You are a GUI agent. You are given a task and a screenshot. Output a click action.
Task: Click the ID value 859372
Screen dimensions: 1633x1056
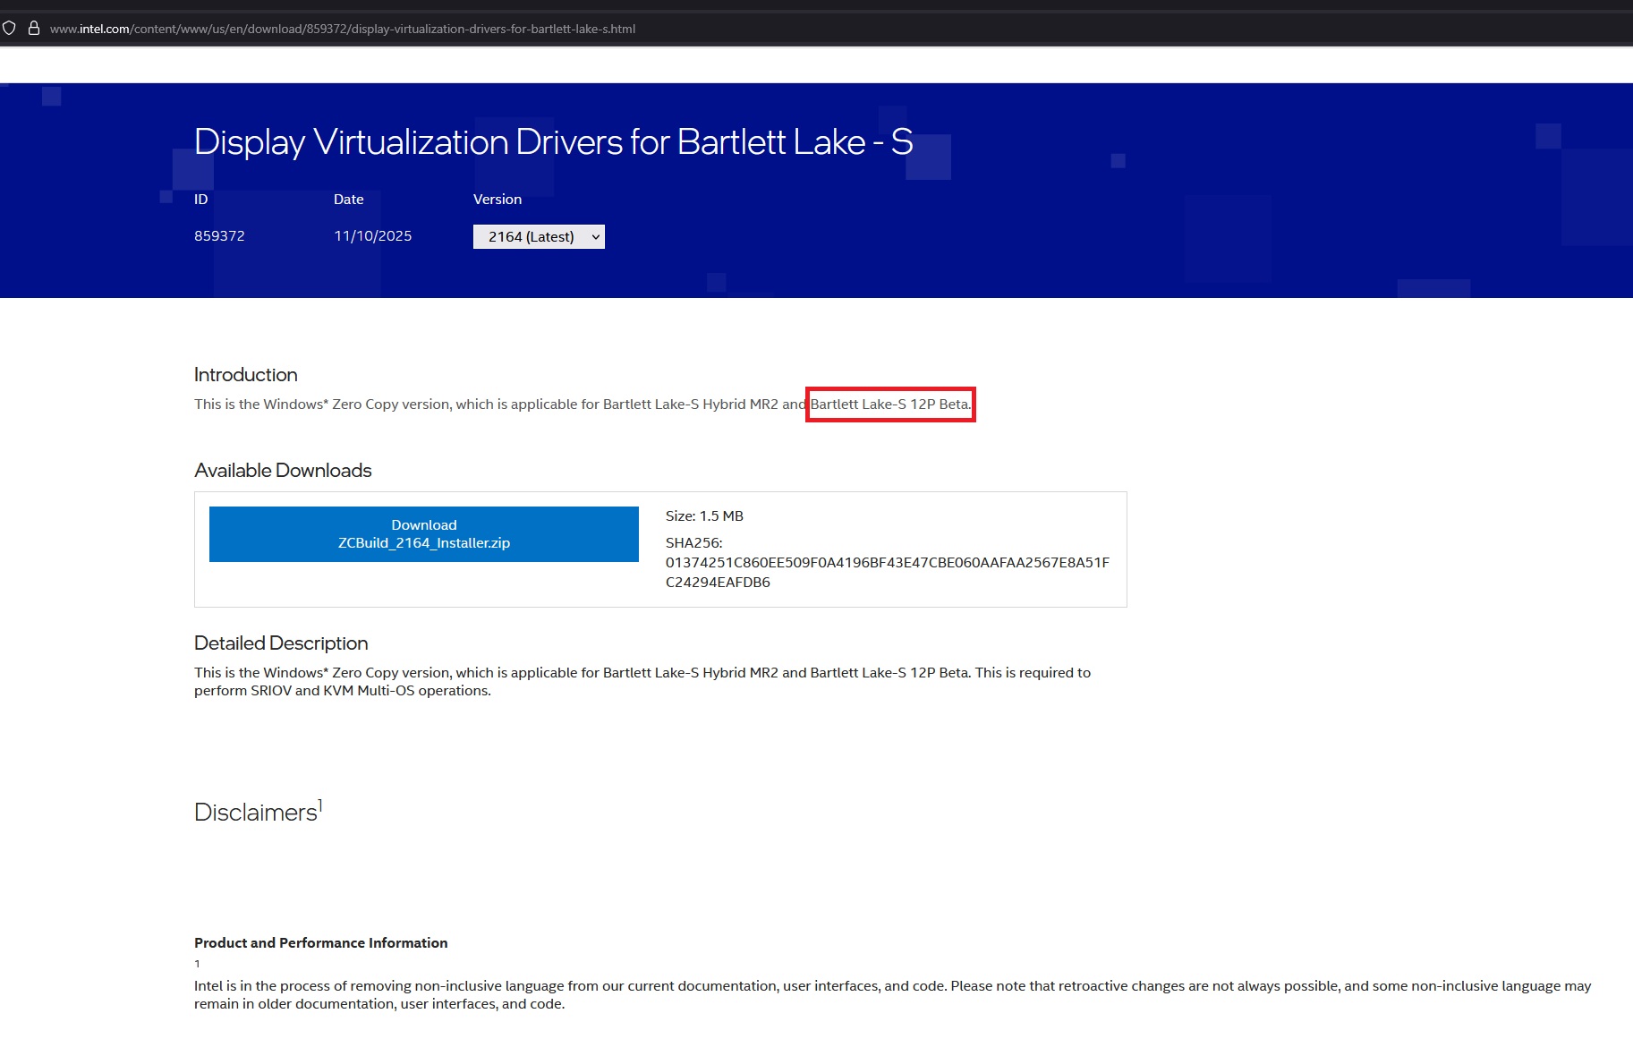pos(219,236)
